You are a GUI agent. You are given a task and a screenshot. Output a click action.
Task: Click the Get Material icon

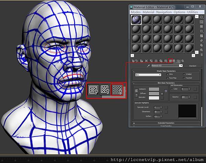133,60
